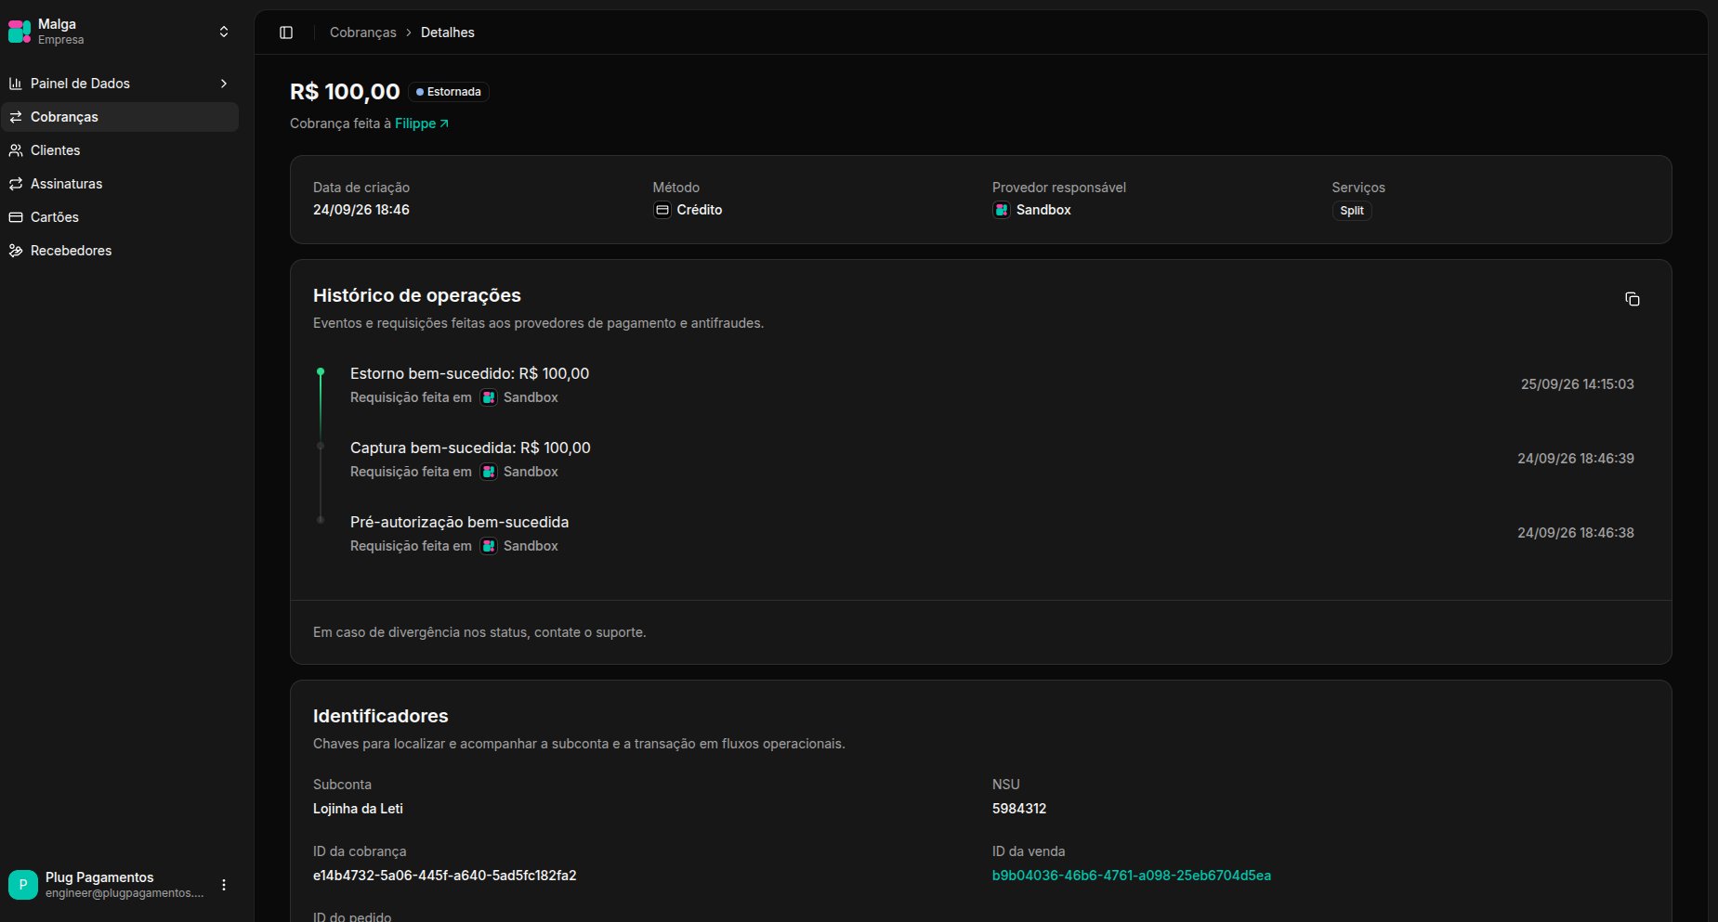Click timestamp 24/09/26 18:46:38
1718x922 pixels.
click(x=1575, y=533)
